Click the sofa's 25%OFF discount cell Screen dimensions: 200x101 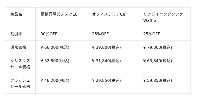point(152,34)
